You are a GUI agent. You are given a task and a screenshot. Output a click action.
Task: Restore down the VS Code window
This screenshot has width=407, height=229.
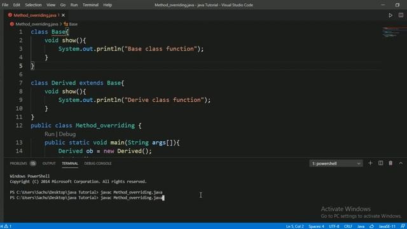click(397, 5)
